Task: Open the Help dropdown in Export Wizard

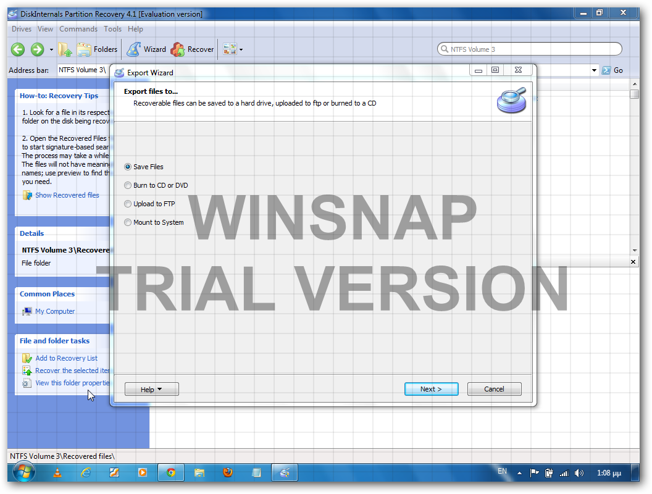Action: (152, 389)
